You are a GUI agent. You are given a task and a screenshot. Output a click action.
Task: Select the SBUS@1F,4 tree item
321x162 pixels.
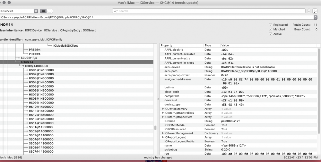pyautogui.click(x=29, y=58)
